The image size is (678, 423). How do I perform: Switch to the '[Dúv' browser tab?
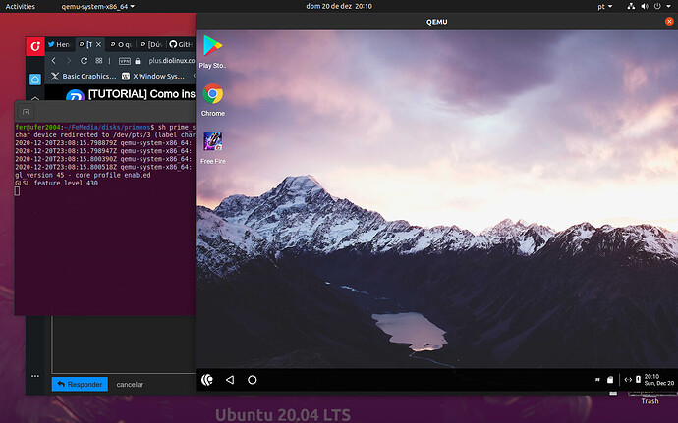pos(151,44)
